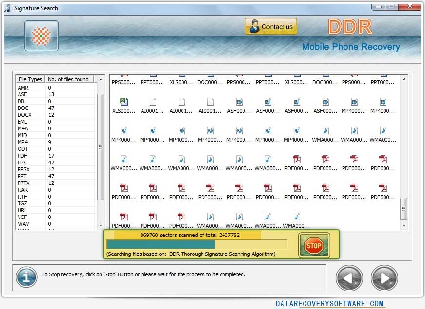Select the VCF file type row
This screenshot has width=425, height=309.
click(x=56, y=217)
